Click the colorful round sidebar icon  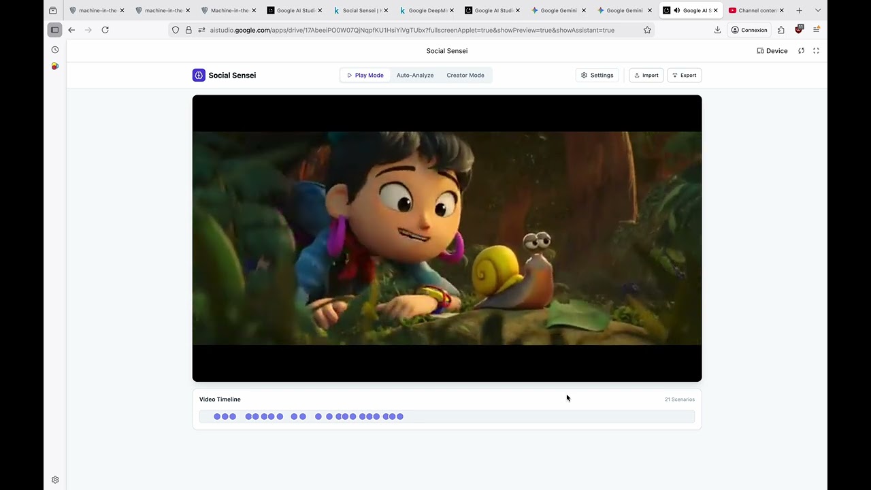(55, 66)
